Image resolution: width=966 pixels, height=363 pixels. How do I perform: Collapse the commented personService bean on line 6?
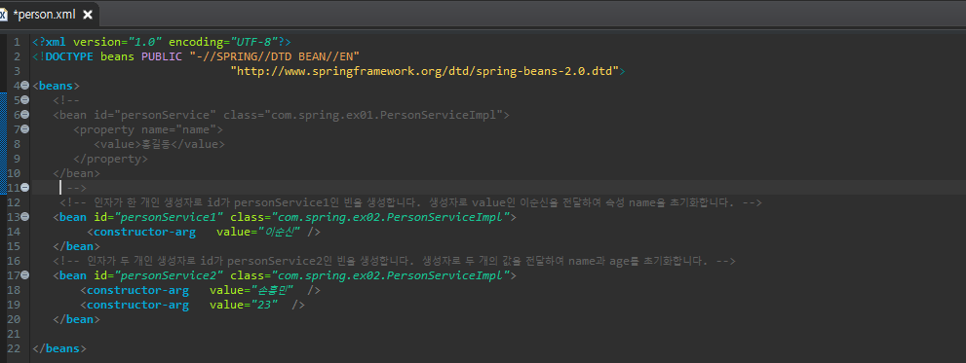coord(25,115)
